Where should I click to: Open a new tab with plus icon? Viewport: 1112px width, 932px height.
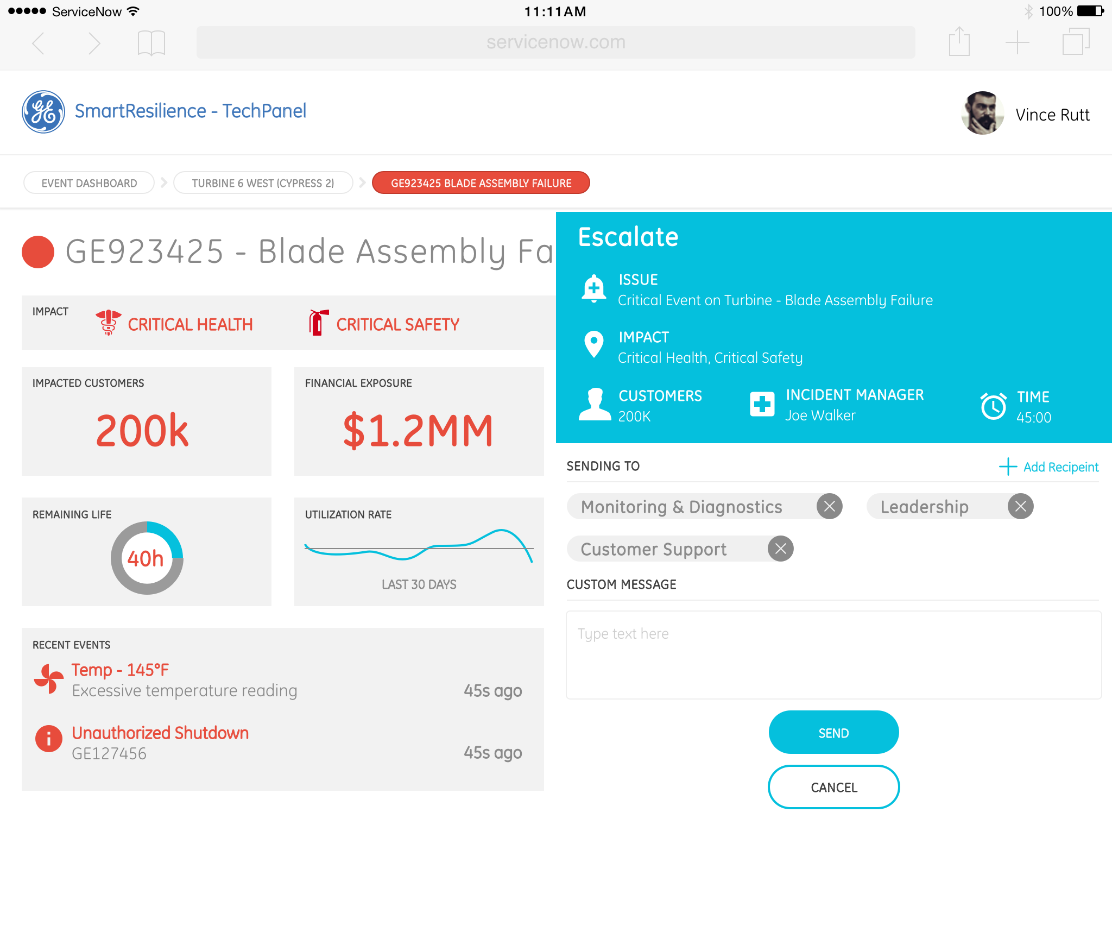(x=1017, y=42)
